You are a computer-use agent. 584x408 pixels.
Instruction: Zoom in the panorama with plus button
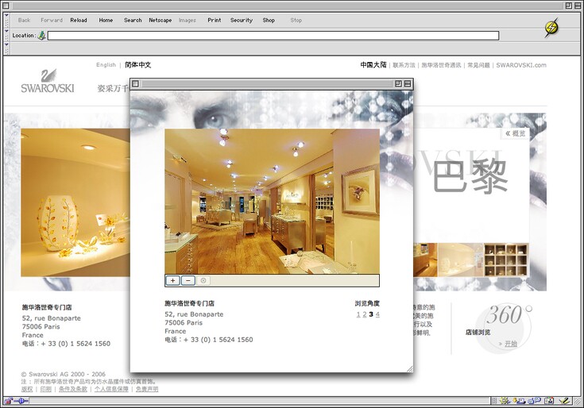point(173,280)
